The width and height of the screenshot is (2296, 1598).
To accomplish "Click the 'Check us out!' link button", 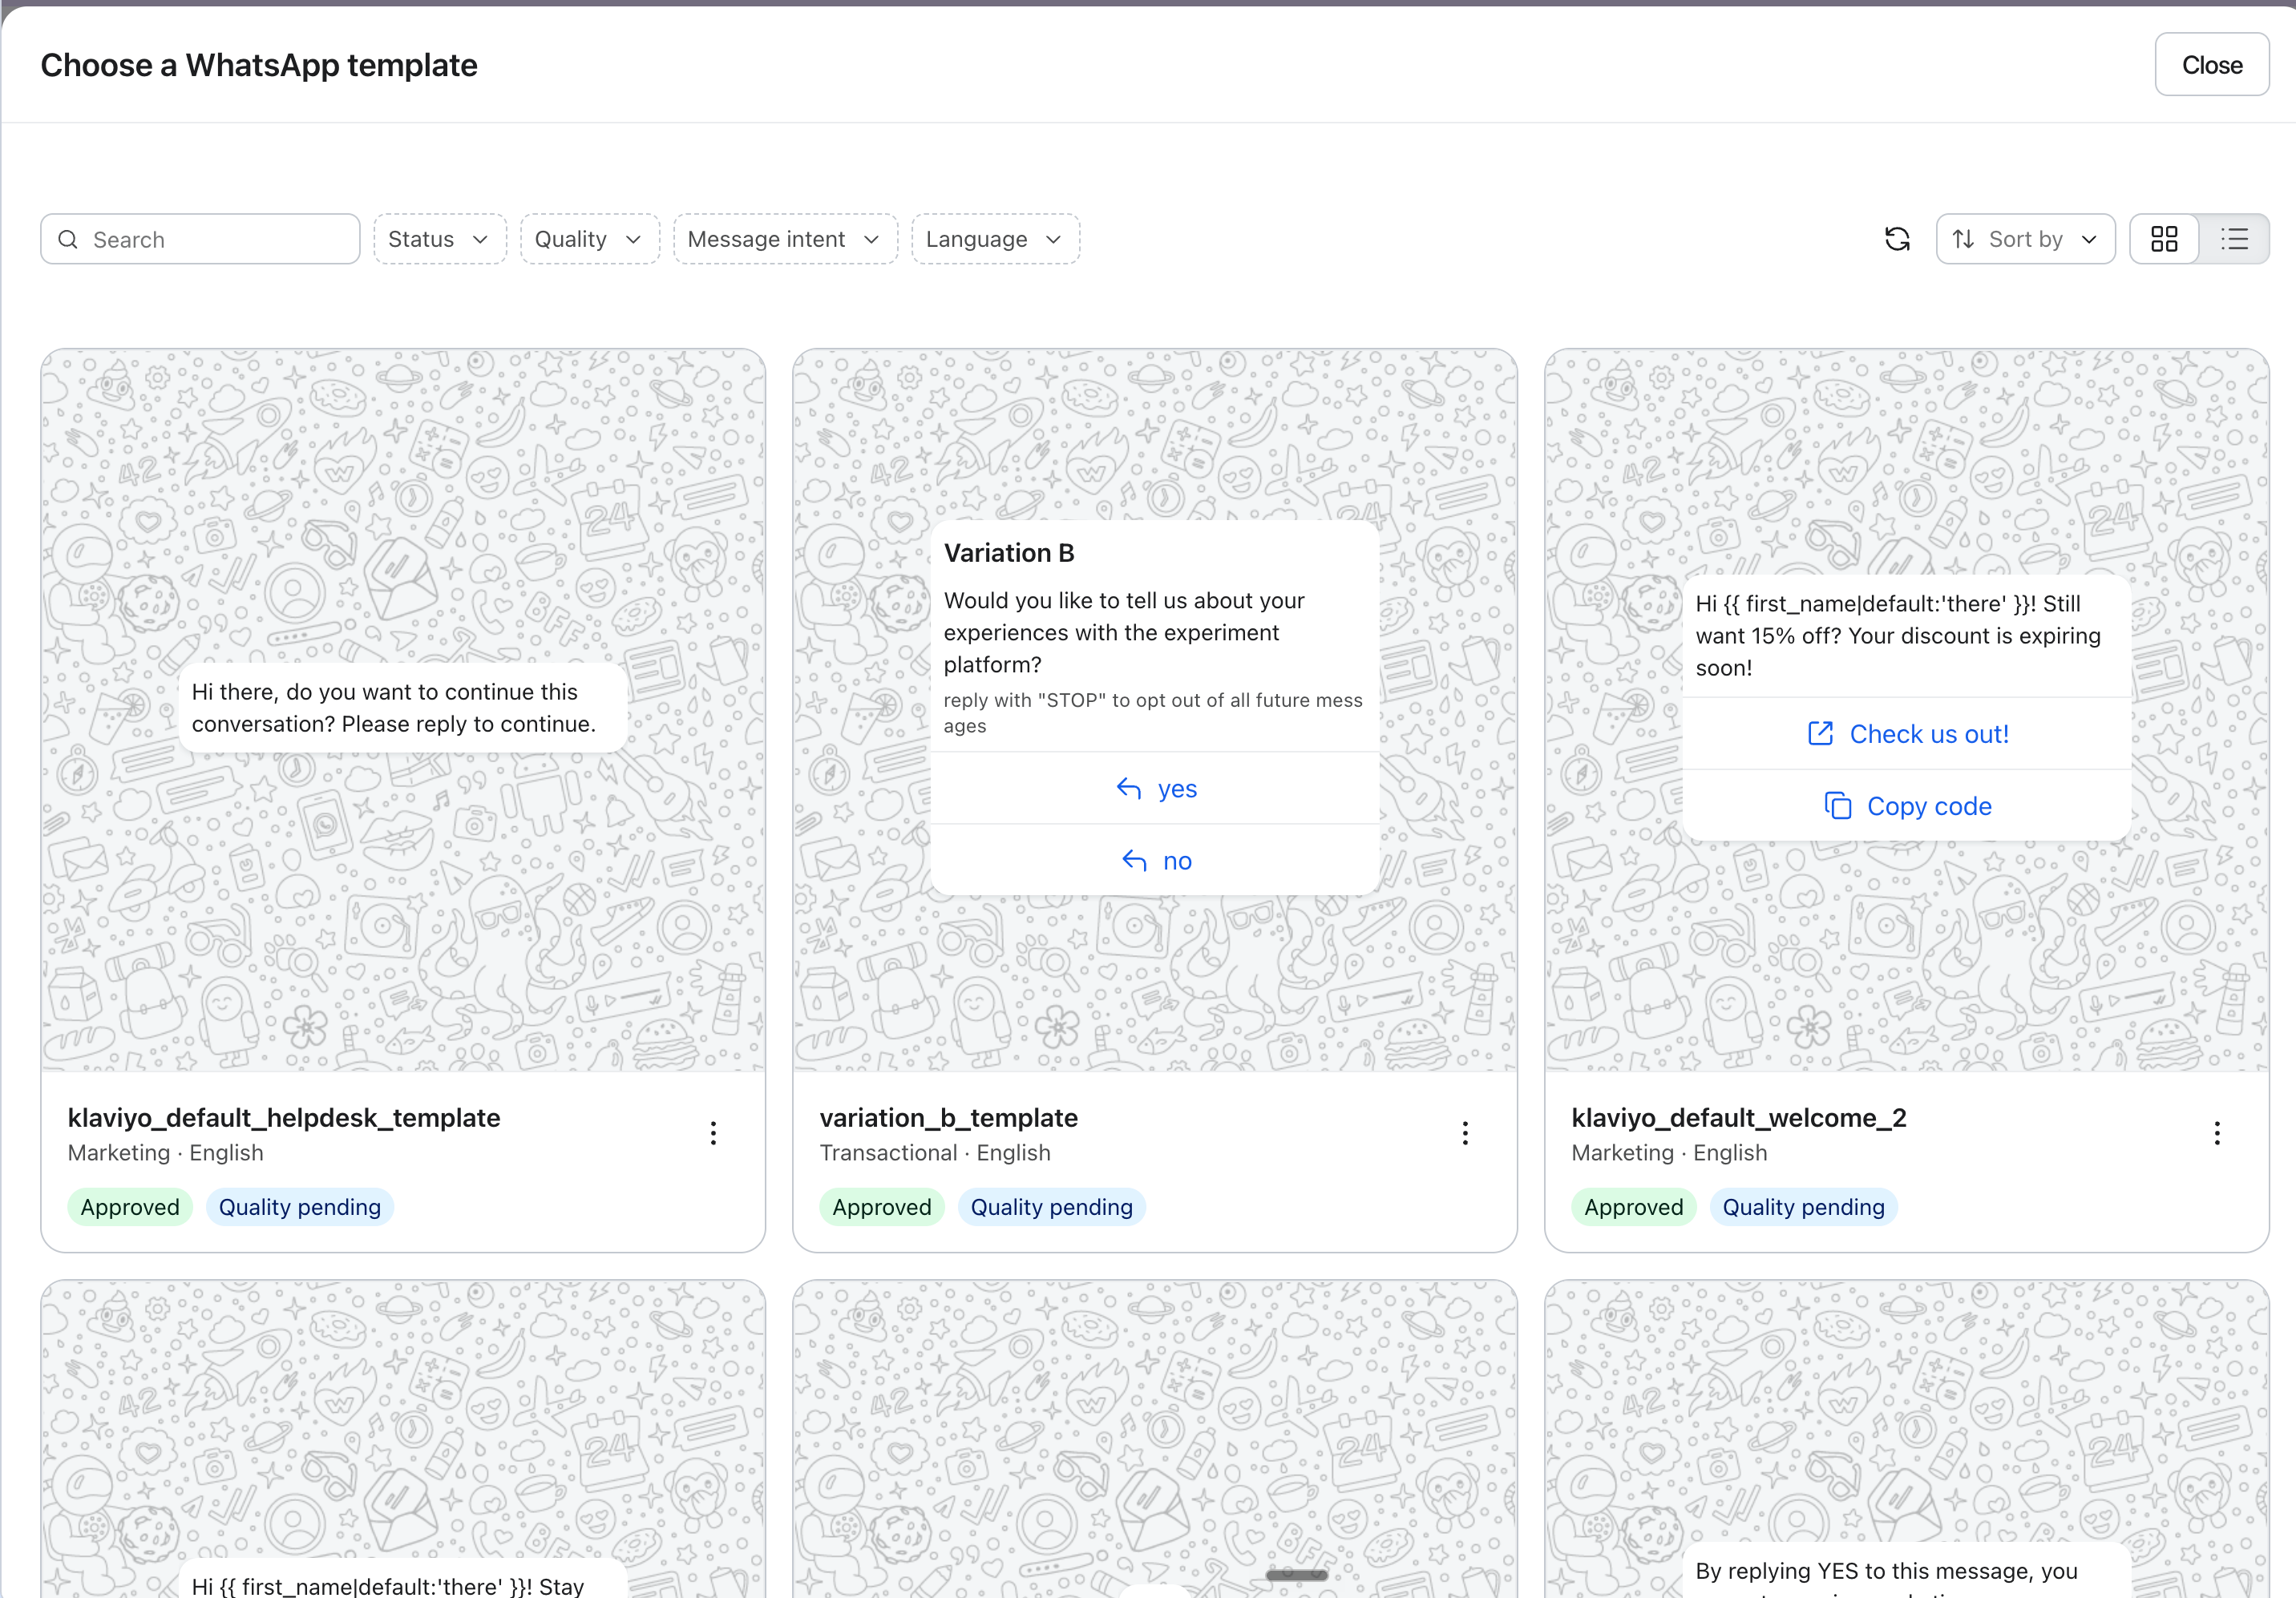I will 1907,733.
